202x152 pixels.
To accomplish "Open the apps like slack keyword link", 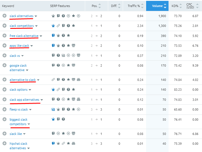I will pyautogui.click(x=19, y=46).
